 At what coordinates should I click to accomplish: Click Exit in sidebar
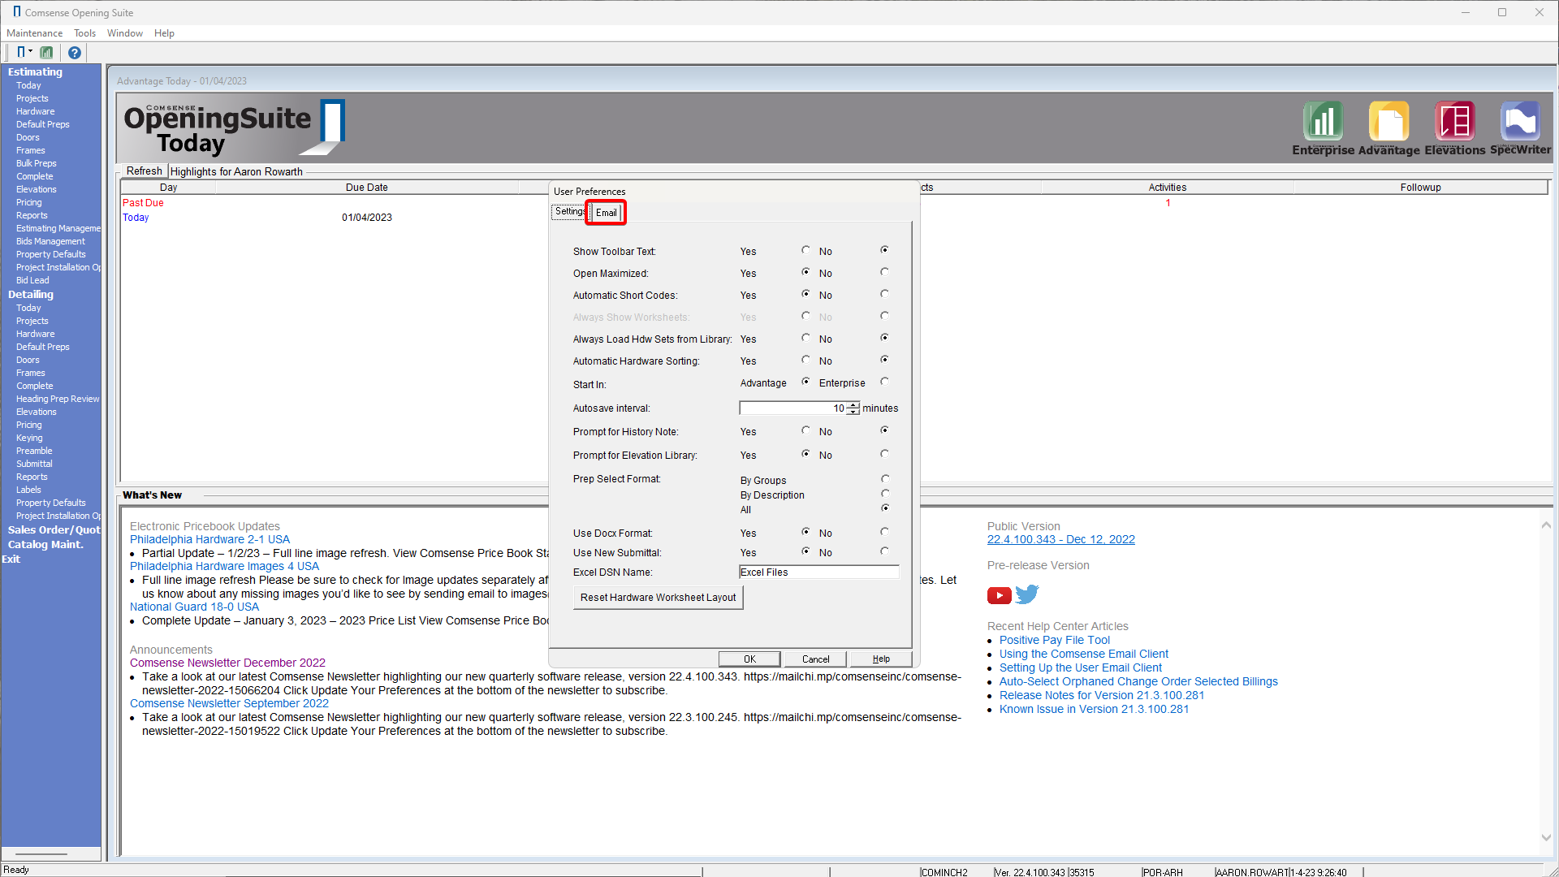11,559
